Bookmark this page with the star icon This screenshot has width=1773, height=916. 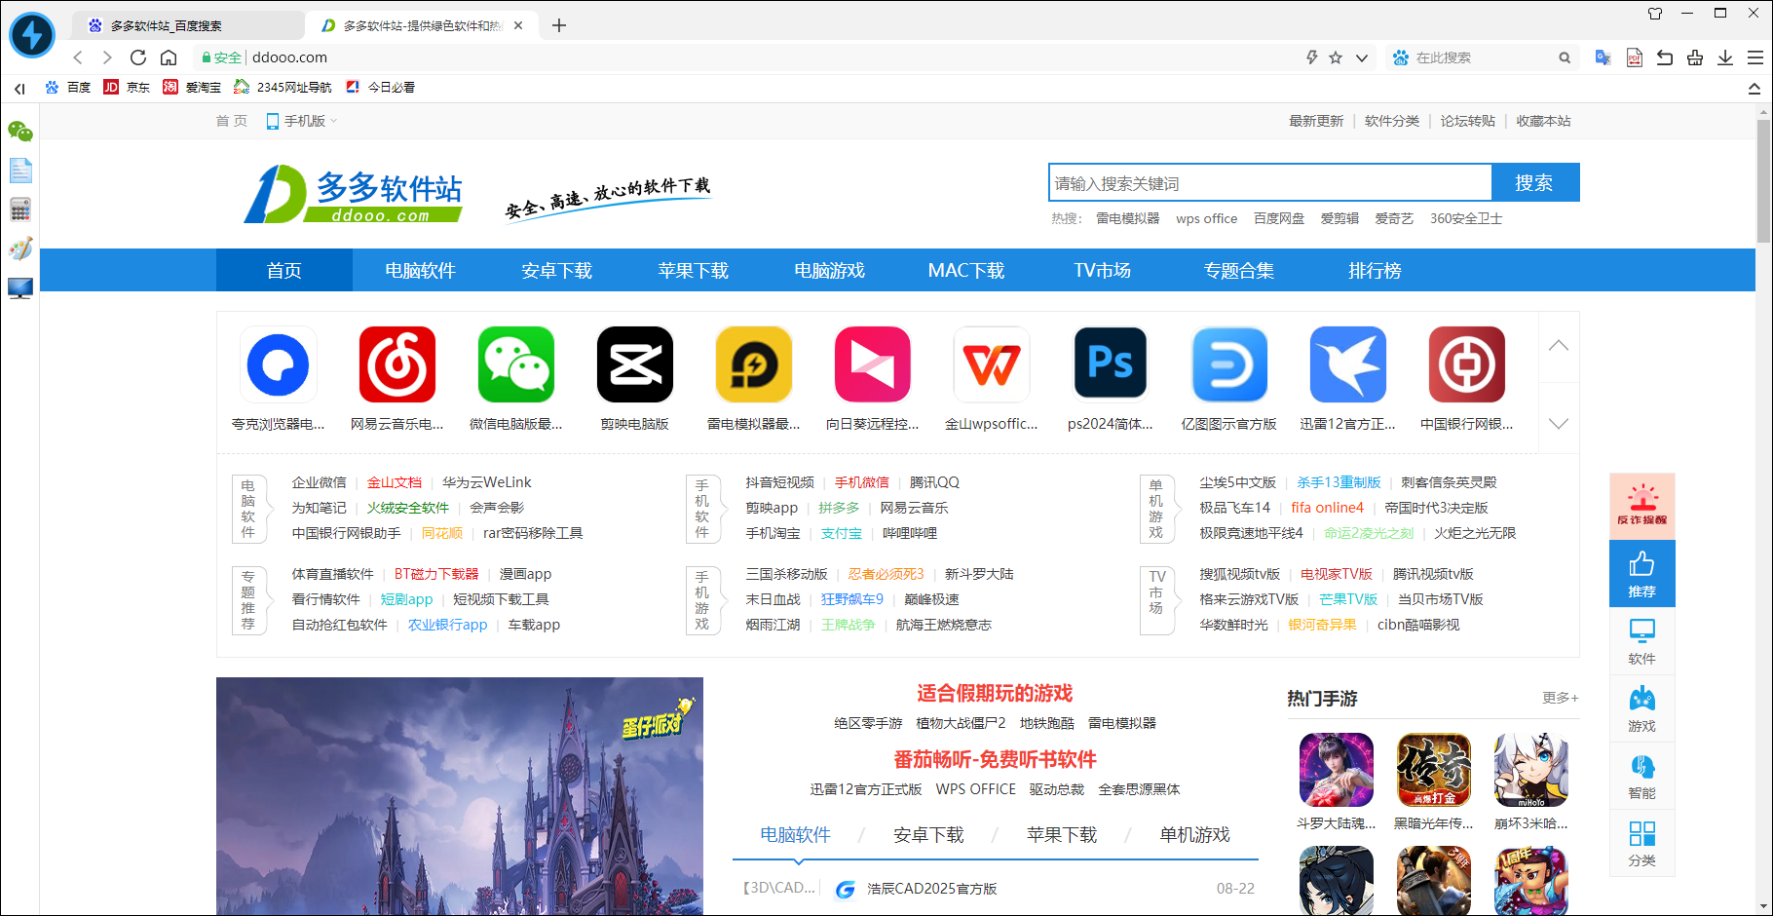pyautogui.click(x=1336, y=57)
